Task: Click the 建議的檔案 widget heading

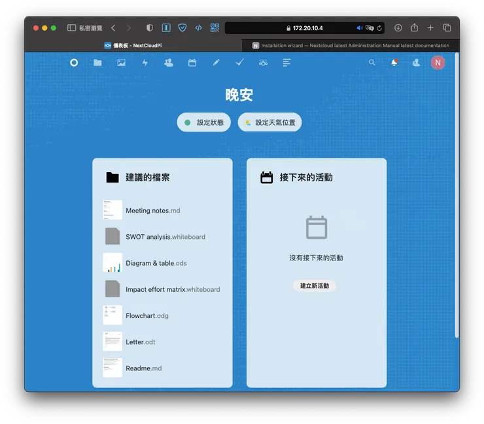Action: click(148, 177)
